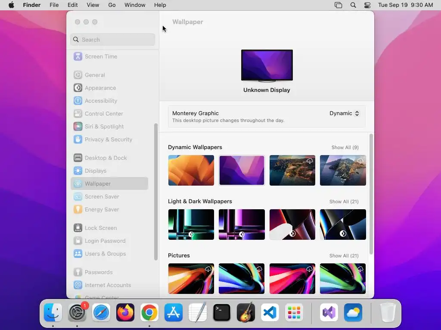441x330 pixels.
Task: Click the menu bar date and time
Action: point(405,5)
